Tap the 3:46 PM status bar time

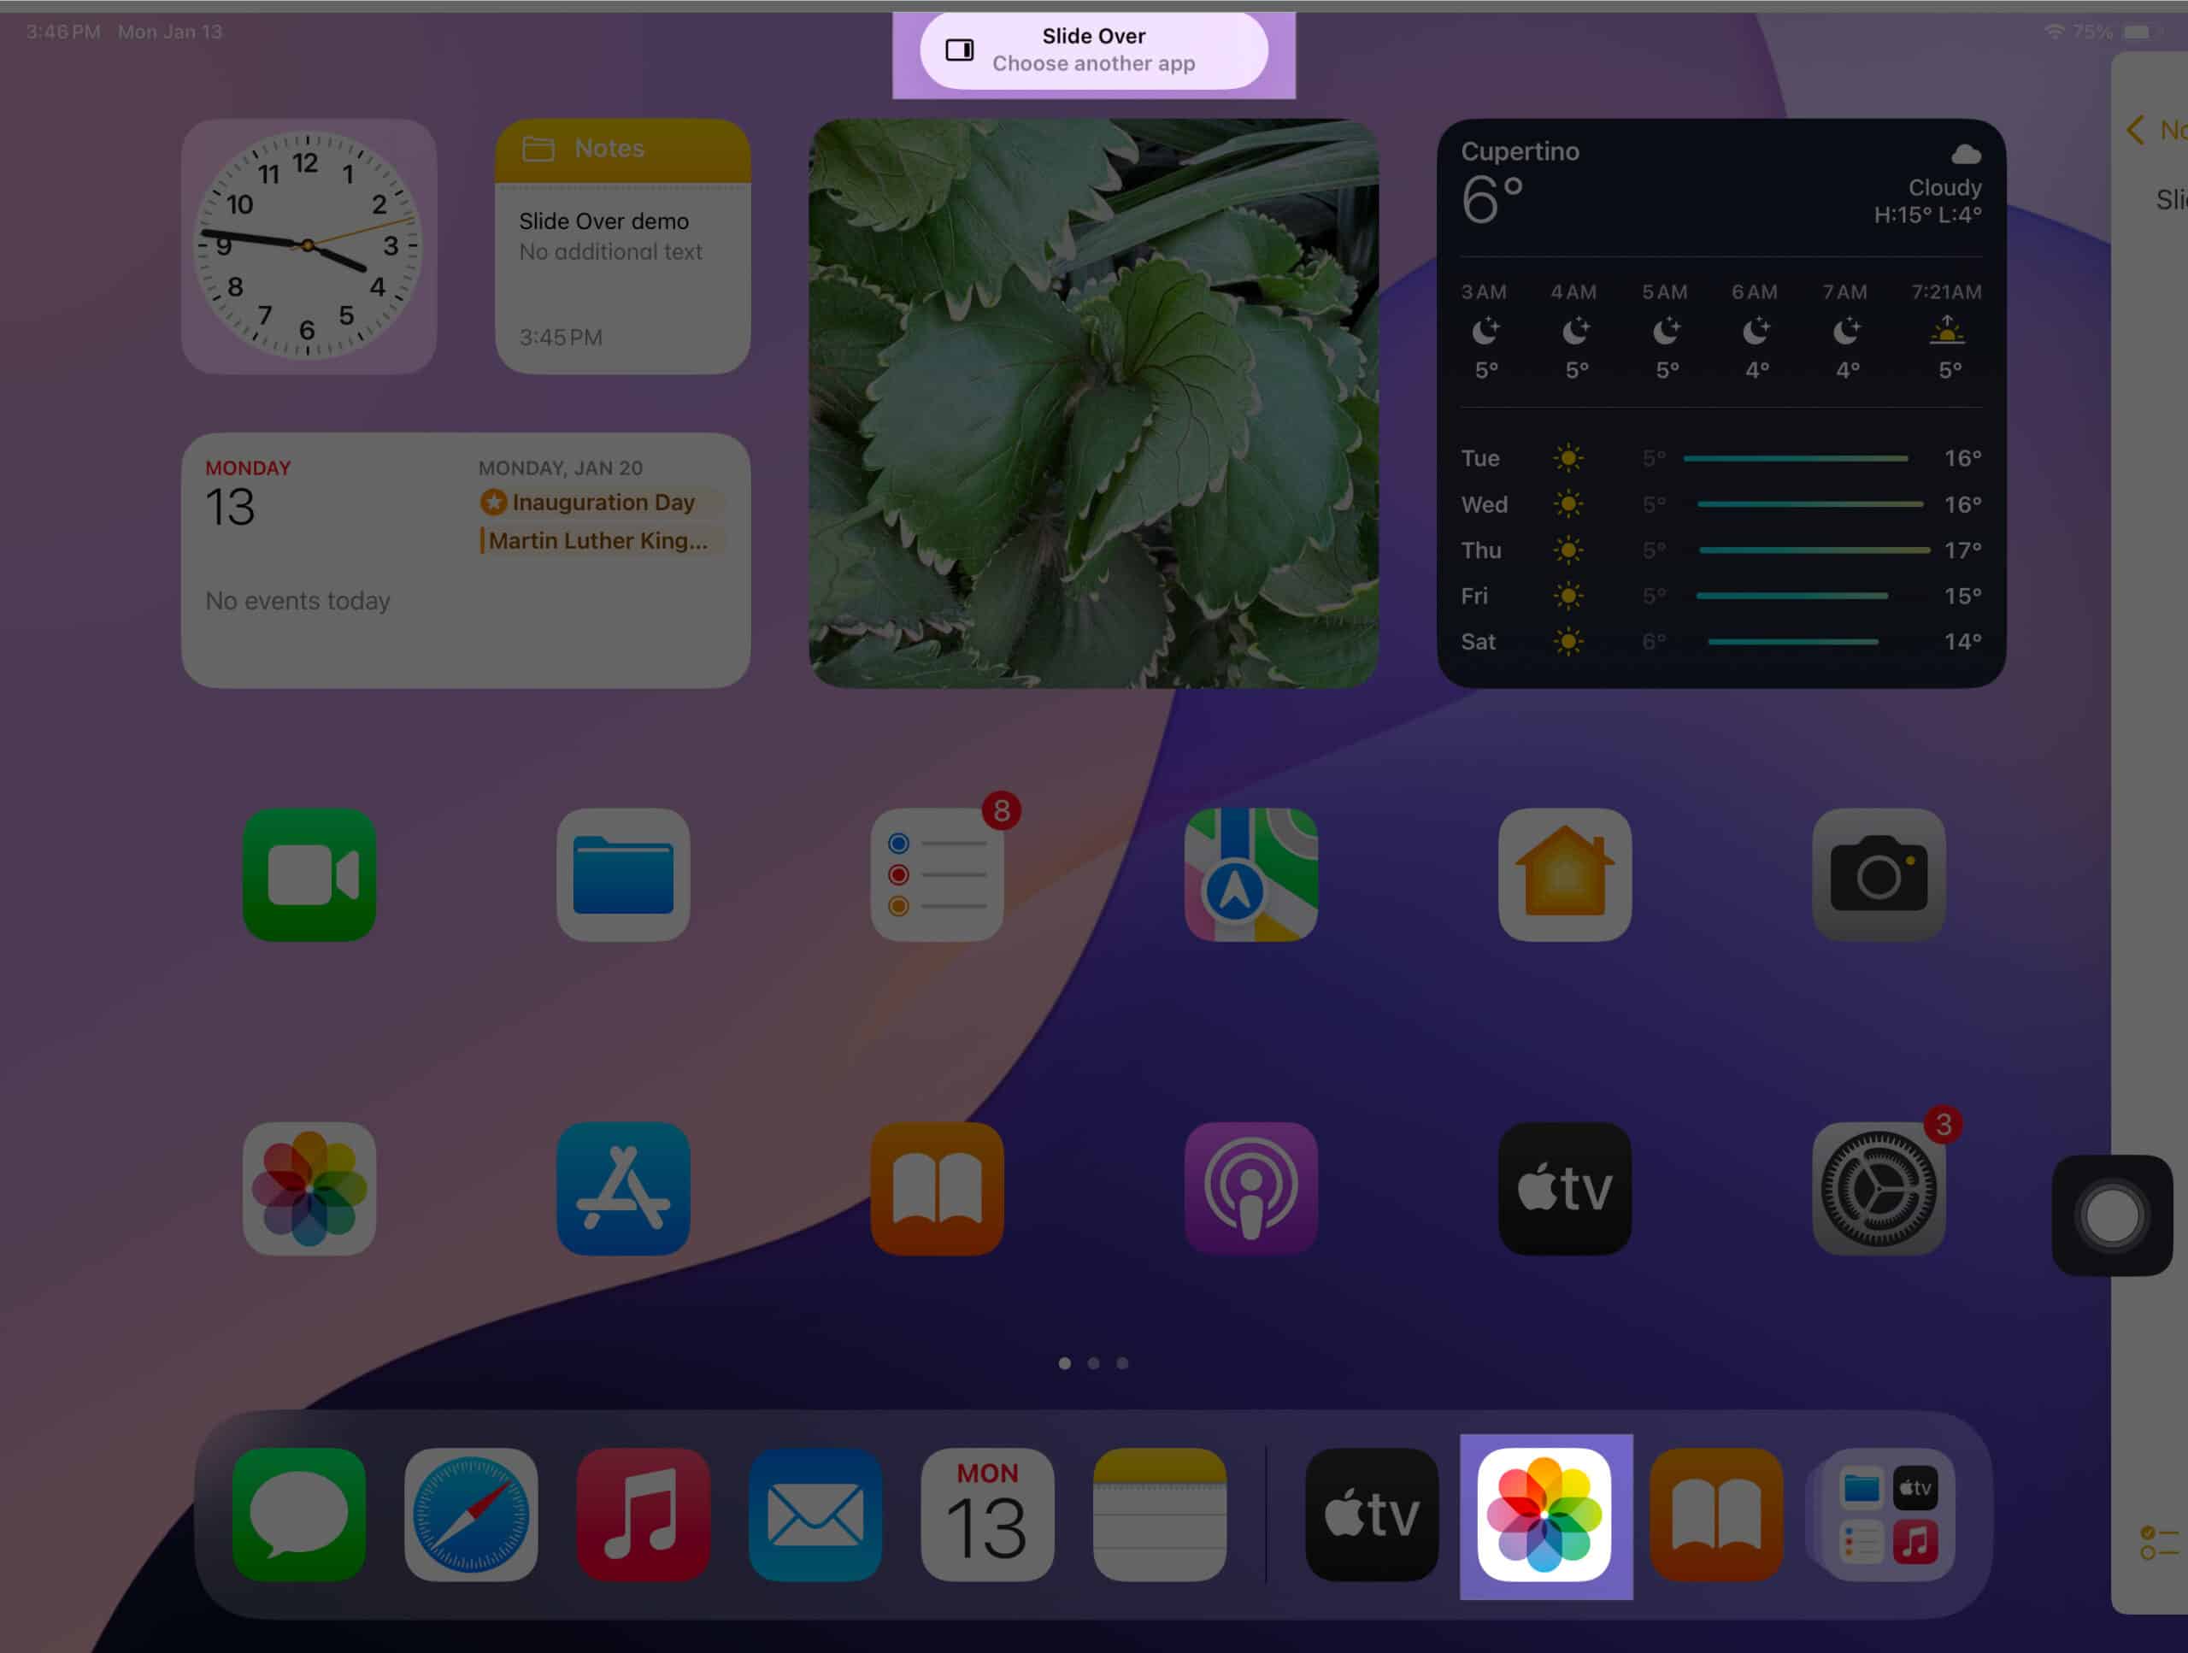coord(63,32)
